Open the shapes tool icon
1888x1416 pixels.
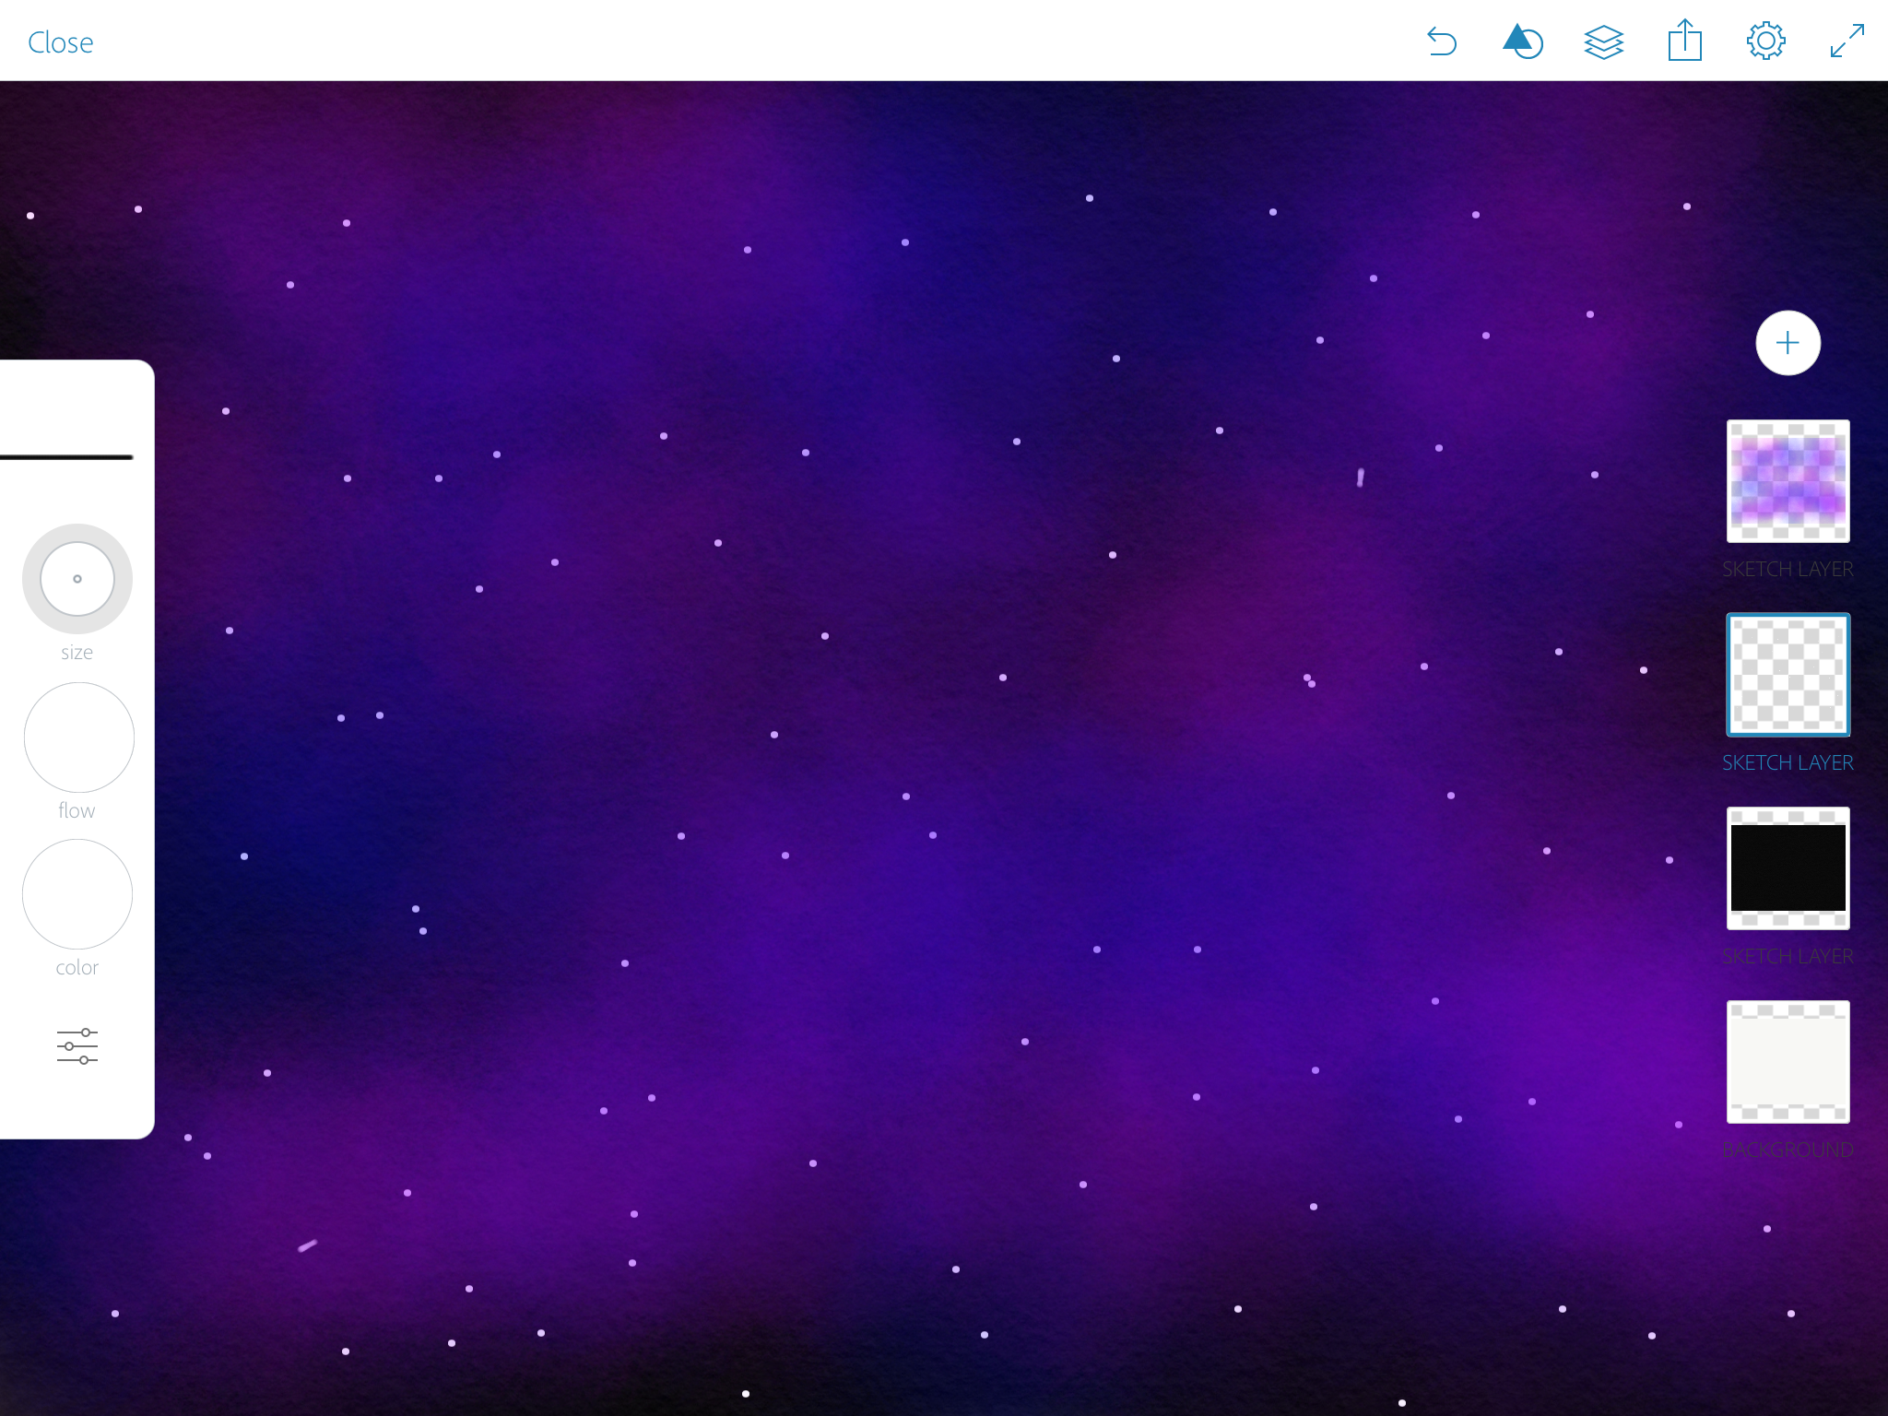[1522, 41]
